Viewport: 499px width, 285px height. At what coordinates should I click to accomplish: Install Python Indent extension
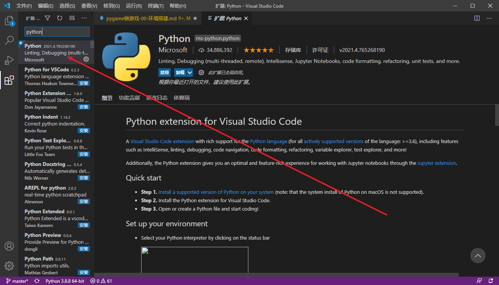point(84,131)
